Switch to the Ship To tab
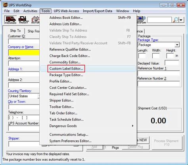The width and height of the screenshot is (188, 165). pos(15,31)
